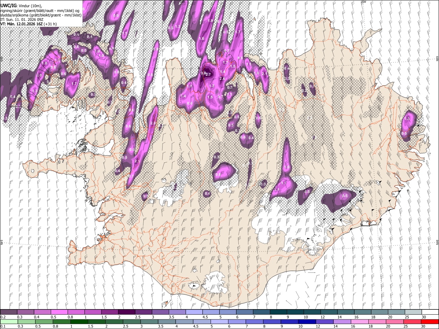Pick the navy blue swatch between 10 and 12, bottom scale

(307, 321)
